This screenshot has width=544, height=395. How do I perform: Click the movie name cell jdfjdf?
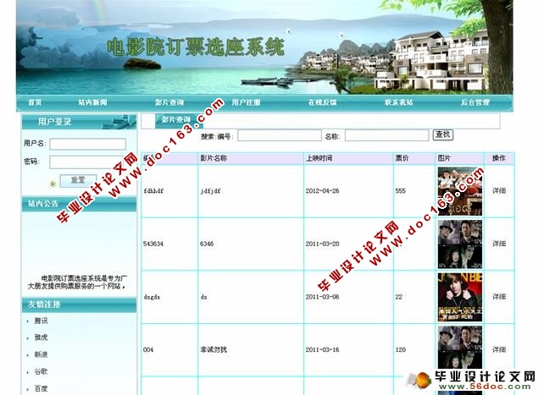[x=211, y=191]
